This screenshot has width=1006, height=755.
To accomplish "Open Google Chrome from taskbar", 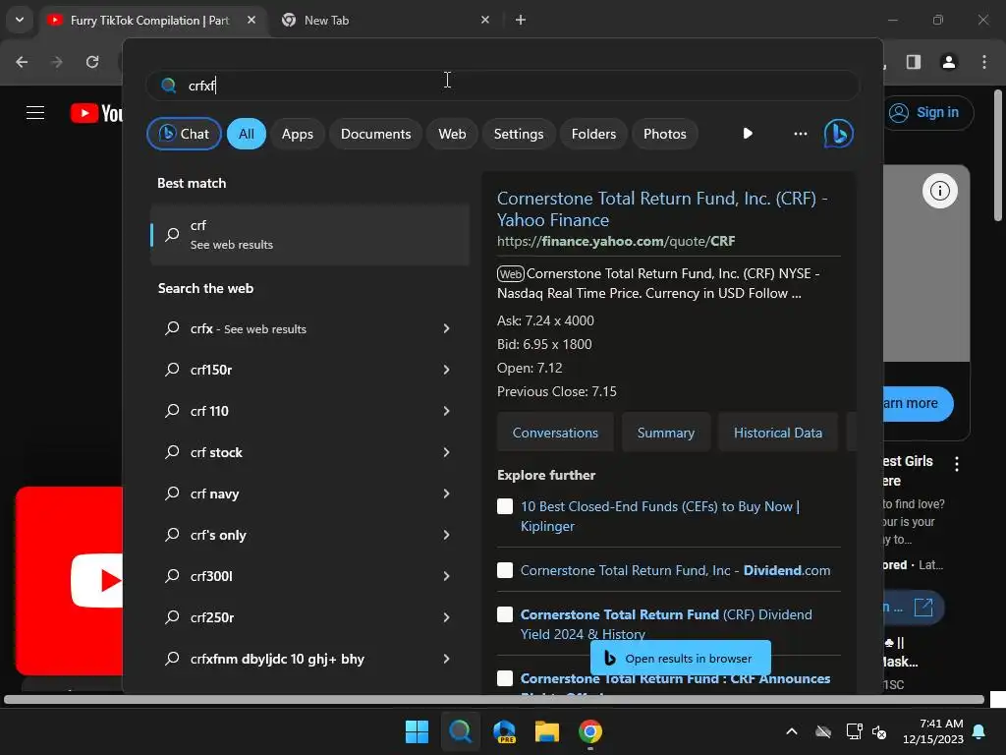I will coord(590,731).
